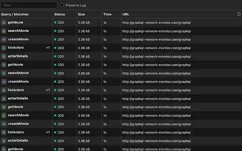Click the M icon of the second createMovie row
Image resolution: width=242 pixels, height=151 pixels.
pos(4,82)
